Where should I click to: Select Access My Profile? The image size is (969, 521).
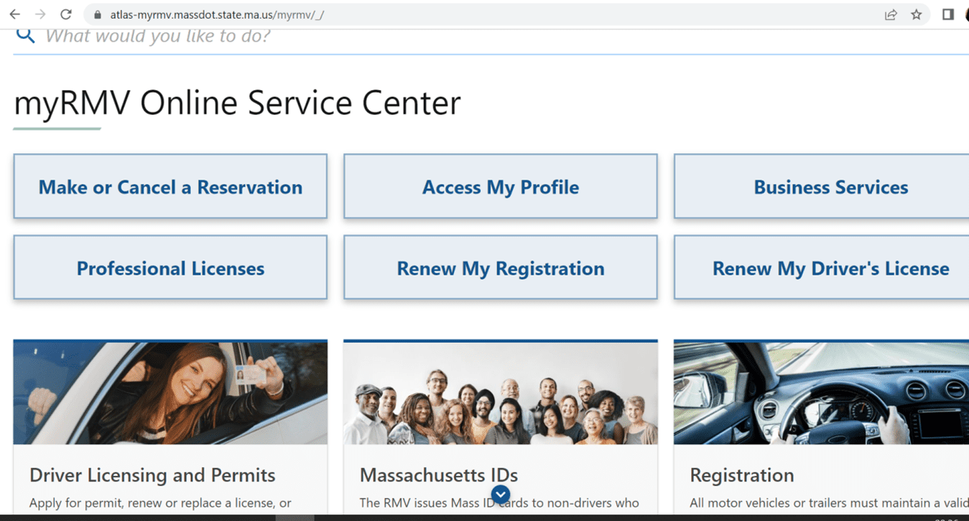click(x=500, y=187)
